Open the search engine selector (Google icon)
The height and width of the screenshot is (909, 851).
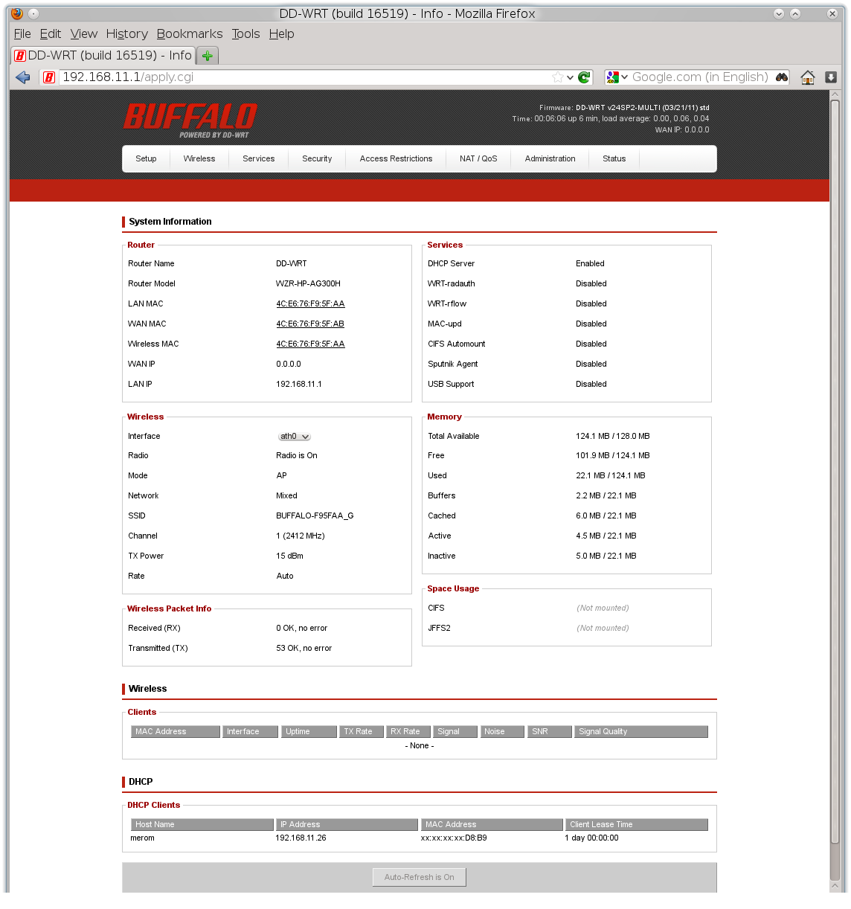(617, 77)
